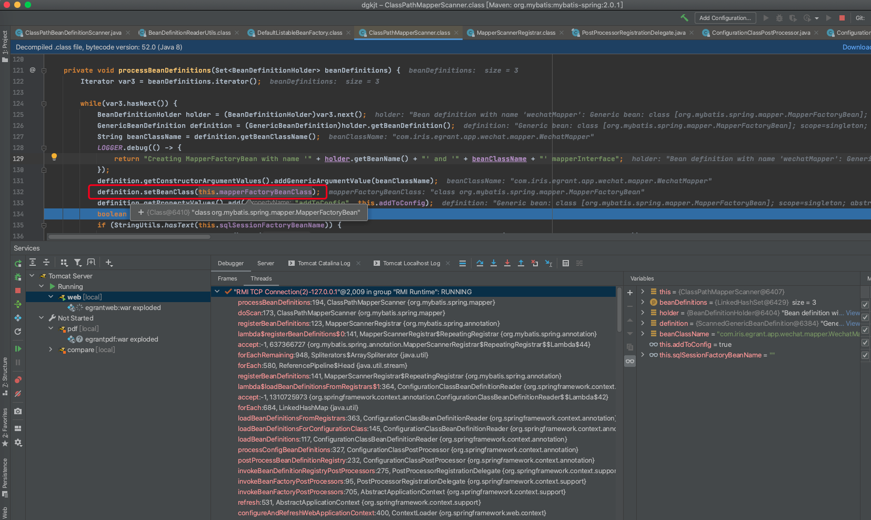Click the Evaluate Expression calculator icon
Image resolution: width=871 pixels, height=520 pixels.
566,263
